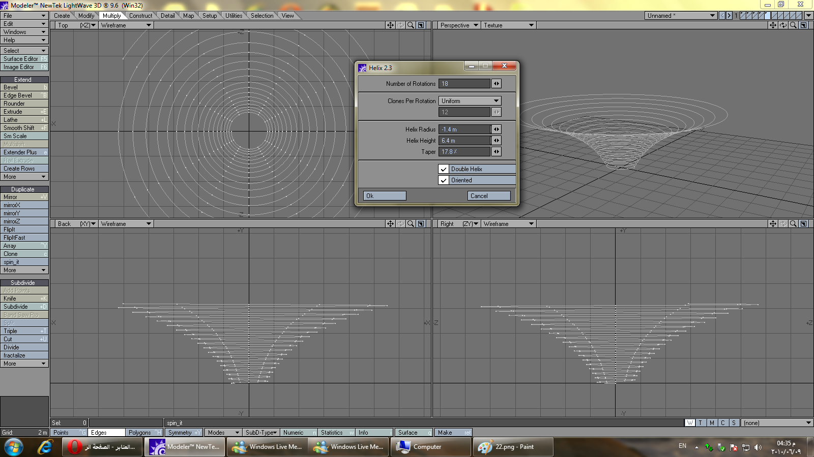
Task: Click the Taper value field
Action: point(464,151)
